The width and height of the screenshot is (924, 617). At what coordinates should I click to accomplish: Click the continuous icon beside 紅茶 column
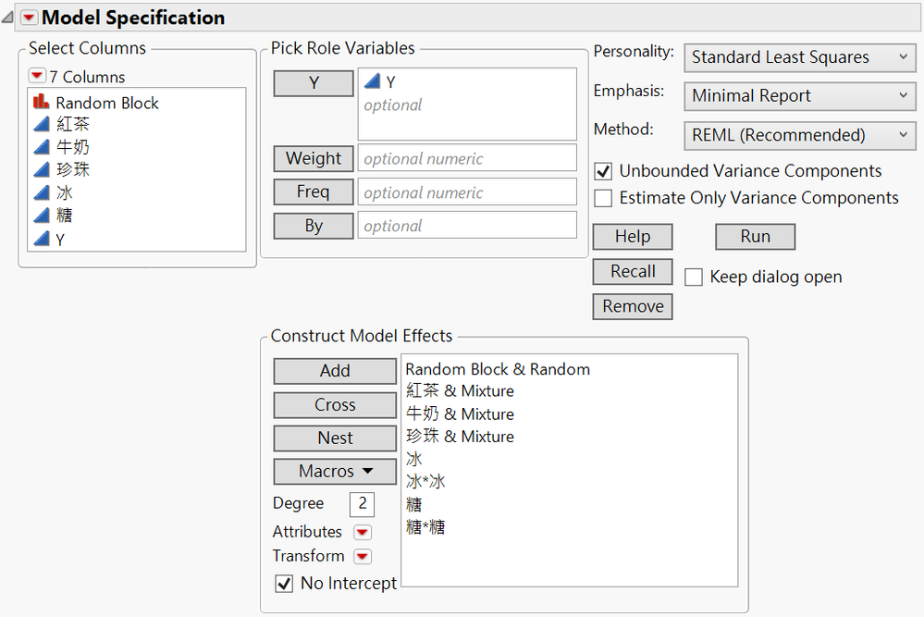click(41, 124)
